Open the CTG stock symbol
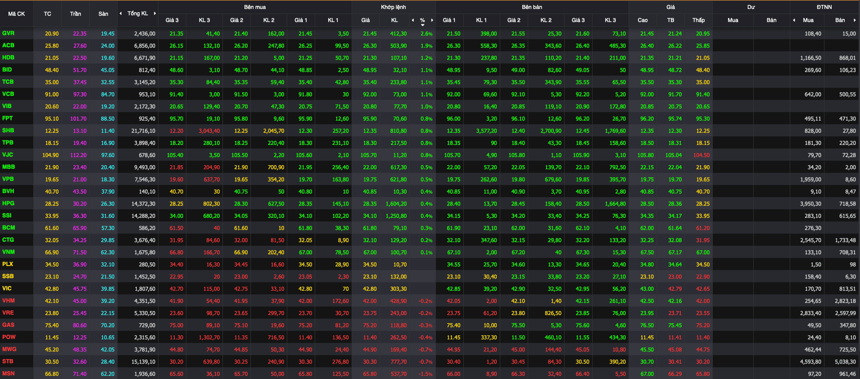Image resolution: width=860 pixels, height=379 pixels. pos(8,240)
